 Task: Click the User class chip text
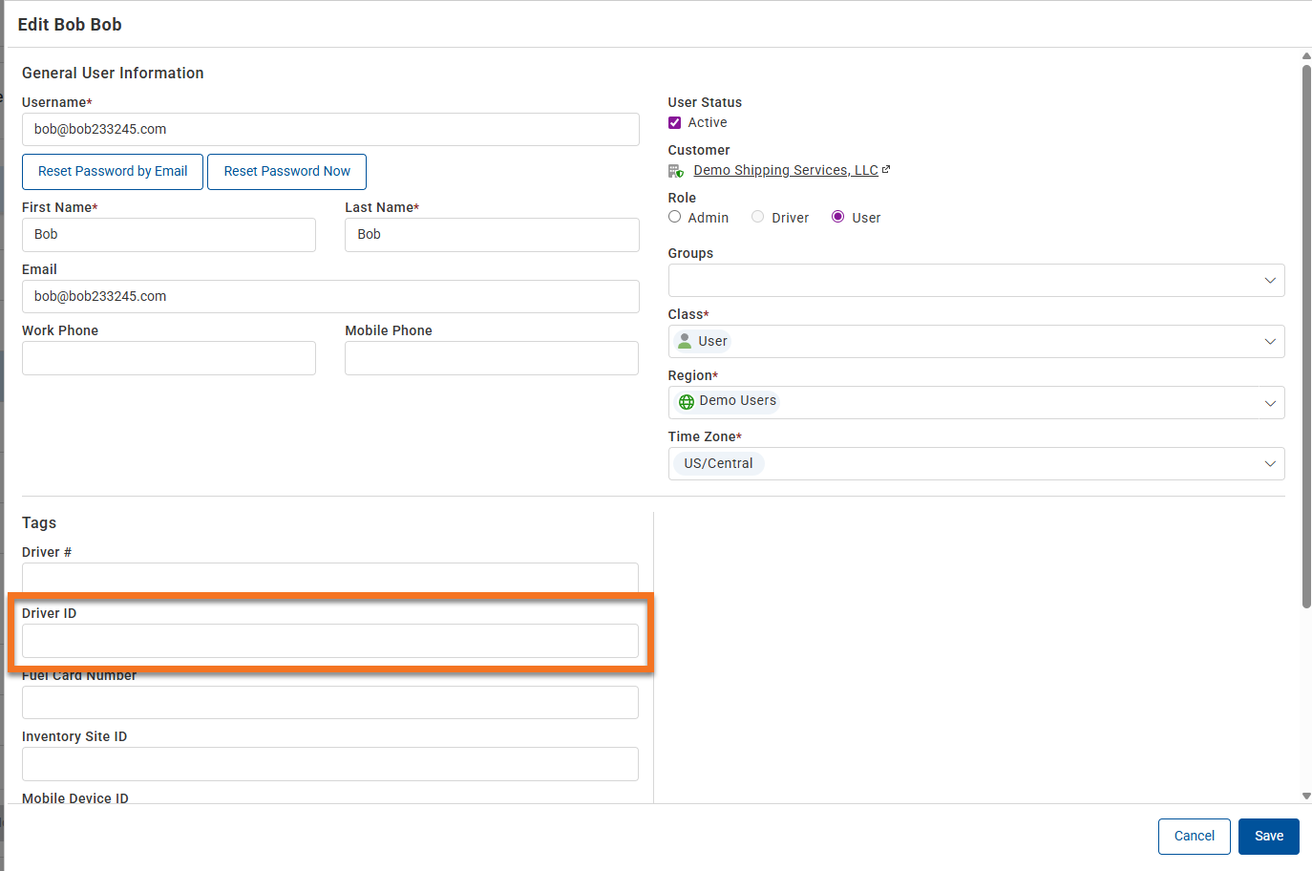click(712, 342)
